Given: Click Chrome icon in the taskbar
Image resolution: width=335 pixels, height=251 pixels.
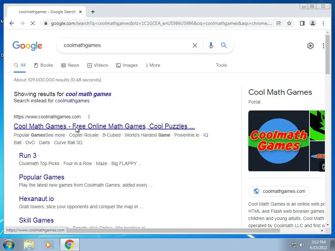Looking at the screenshot, I should point(69,244).
